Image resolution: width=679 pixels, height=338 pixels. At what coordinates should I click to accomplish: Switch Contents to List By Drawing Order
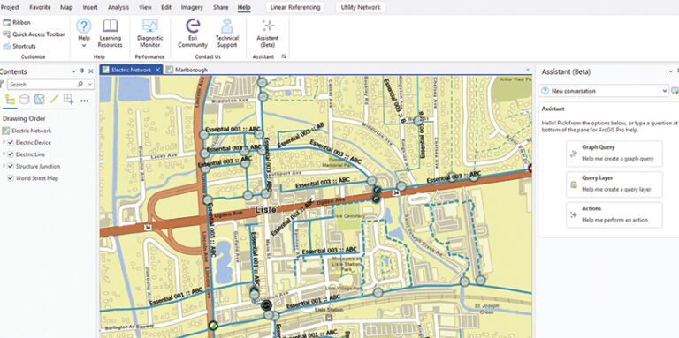(10, 100)
